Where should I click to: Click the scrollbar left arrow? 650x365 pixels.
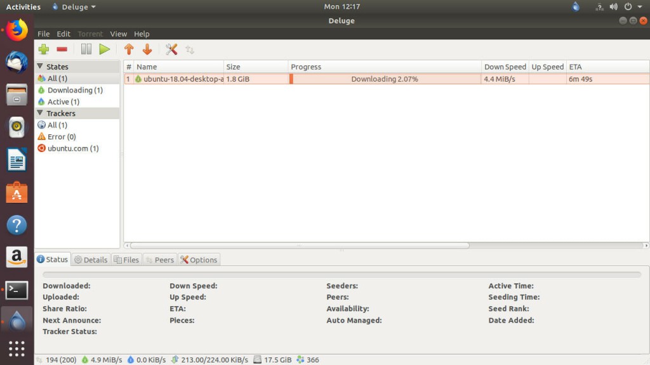[x=127, y=245]
